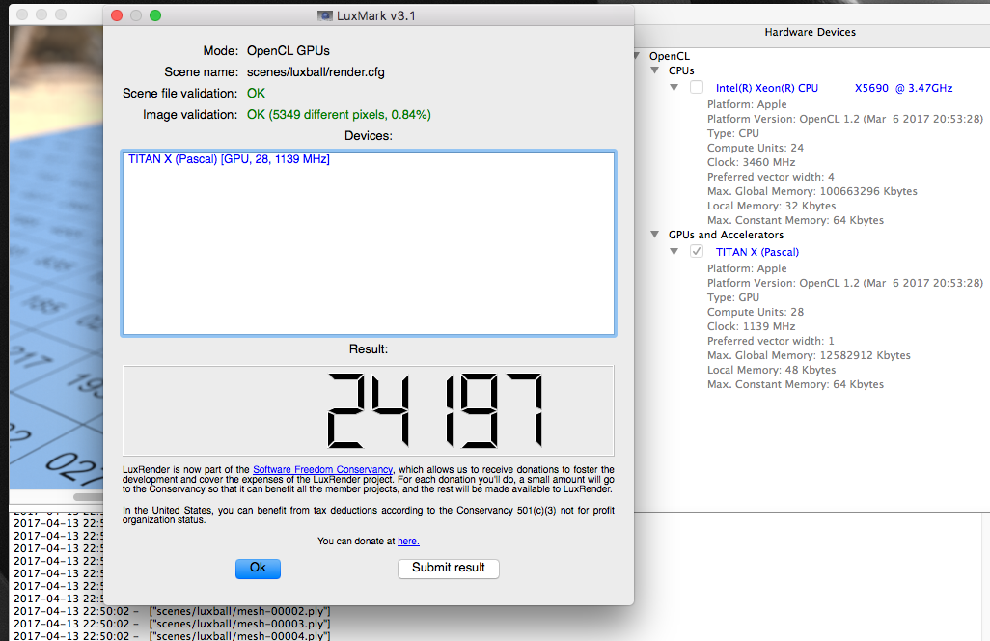Click the Hardware Devices panel header
The width and height of the screenshot is (990, 641).
811,32
